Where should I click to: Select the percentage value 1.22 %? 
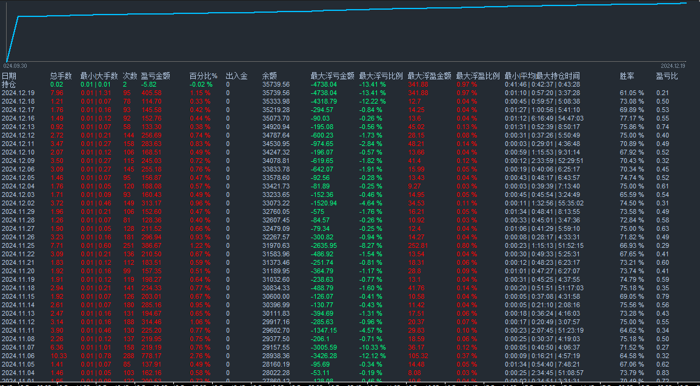coord(199,245)
